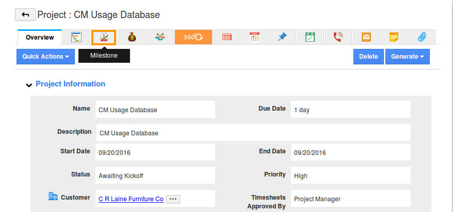The height and width of the screenshot is (212, 453).
Task: Open the calendar grid tab
Action: click(x=254, y=37)
